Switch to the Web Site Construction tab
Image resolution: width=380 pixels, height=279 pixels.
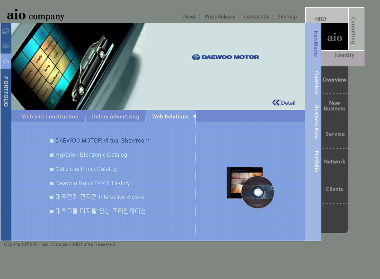pos(50,117)
